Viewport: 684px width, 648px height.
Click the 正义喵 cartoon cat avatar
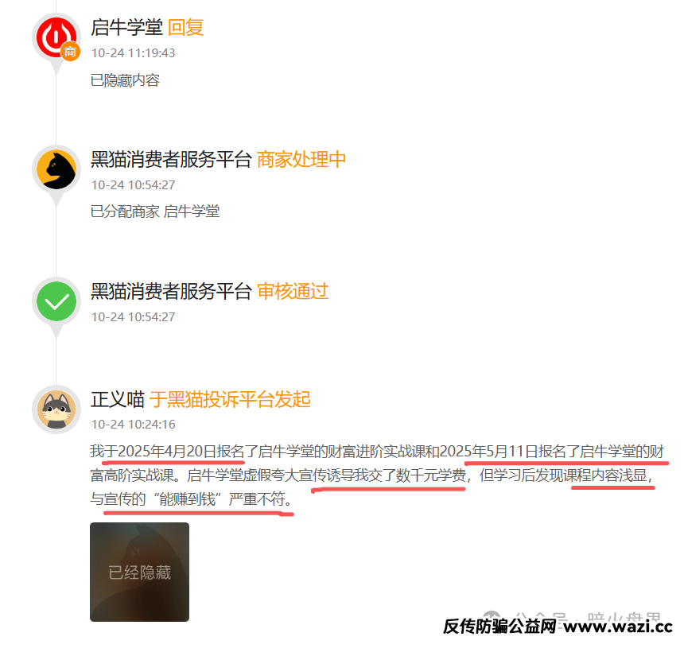[56, 409]
